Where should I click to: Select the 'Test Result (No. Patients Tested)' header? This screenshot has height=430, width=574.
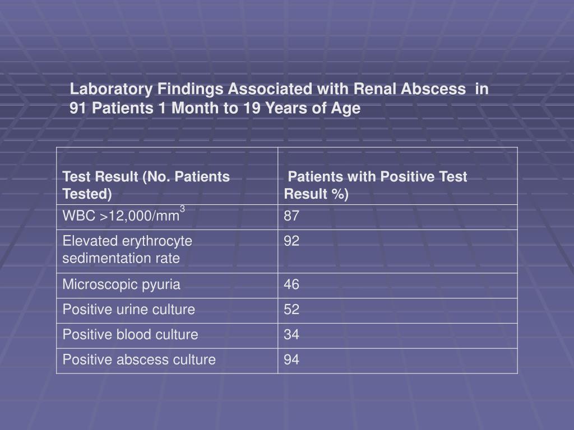(167, 176)
